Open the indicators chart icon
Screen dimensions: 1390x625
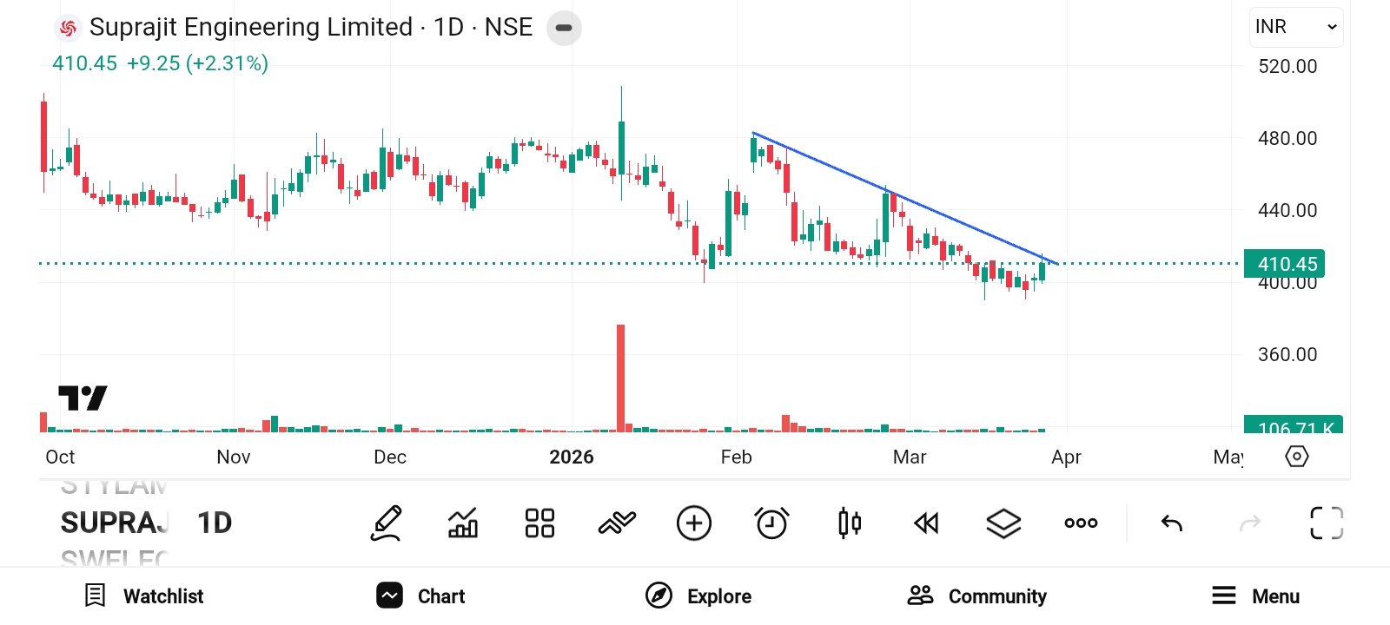point(463,523)
